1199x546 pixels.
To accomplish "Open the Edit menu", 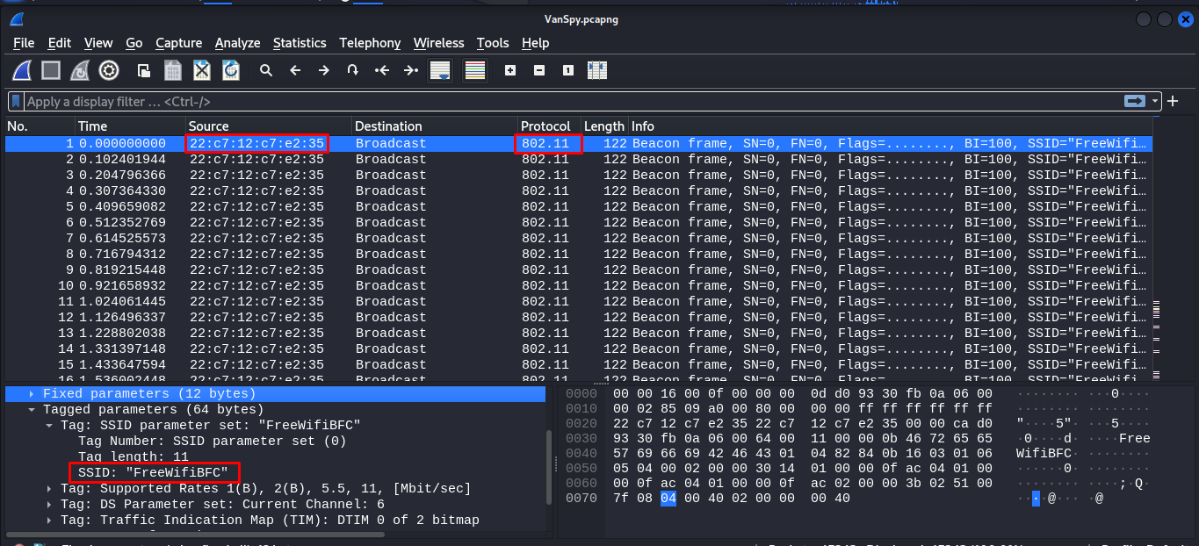I will tap(60, 43).
